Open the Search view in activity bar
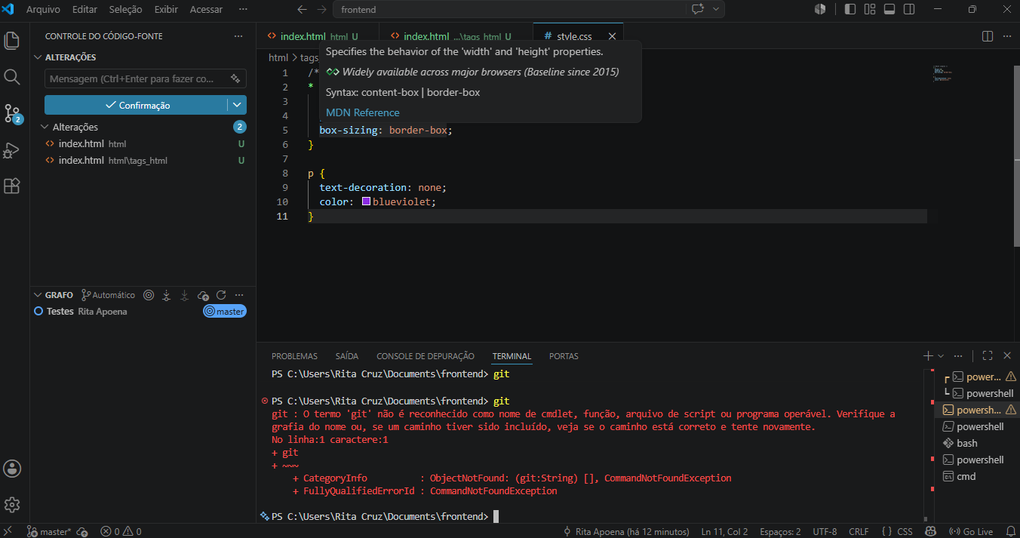 coord(12,77)
